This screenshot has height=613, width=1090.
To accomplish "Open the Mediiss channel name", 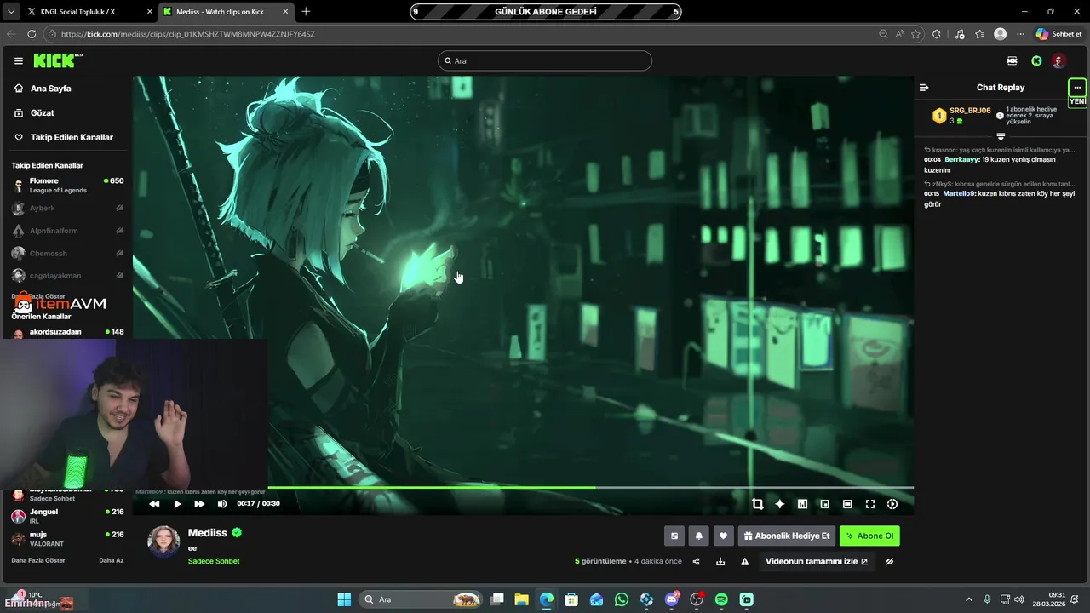I will coord(208,533).
